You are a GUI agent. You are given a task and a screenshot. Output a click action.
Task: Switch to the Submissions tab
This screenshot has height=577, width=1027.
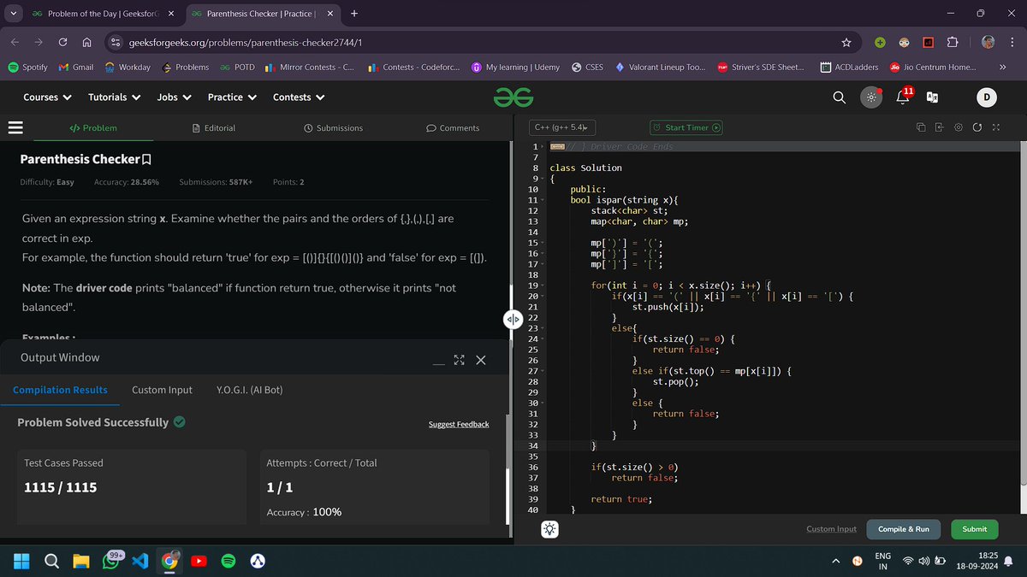[334, 127]
